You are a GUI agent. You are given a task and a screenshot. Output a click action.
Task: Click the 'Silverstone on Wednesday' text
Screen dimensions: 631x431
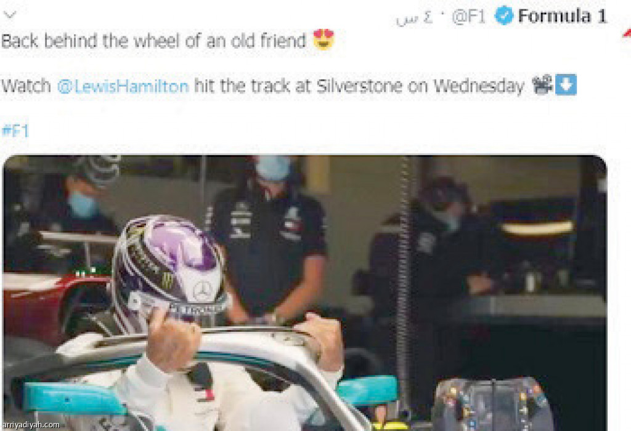pyautogui.click(x=420, y=86)
